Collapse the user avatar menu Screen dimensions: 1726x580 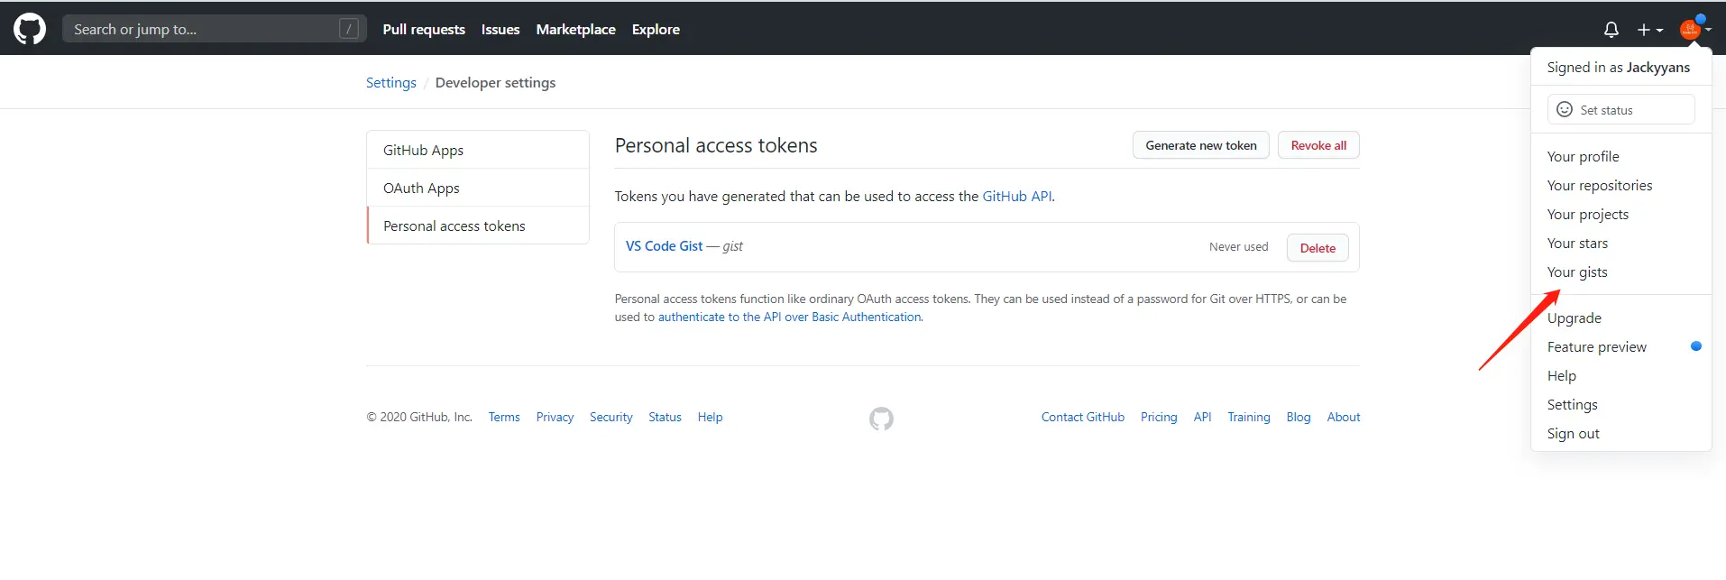pyautogui.click(x=1694, y=29)
